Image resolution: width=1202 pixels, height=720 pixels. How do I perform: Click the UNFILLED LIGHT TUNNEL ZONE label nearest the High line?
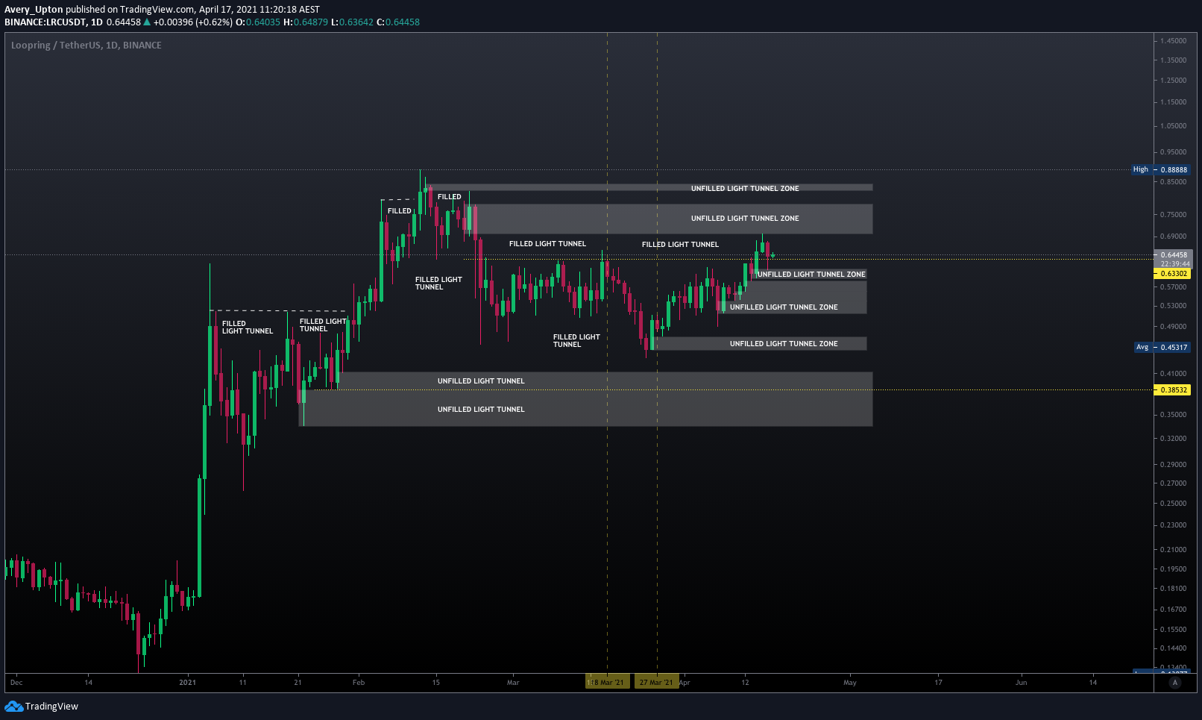click(745, 188)
